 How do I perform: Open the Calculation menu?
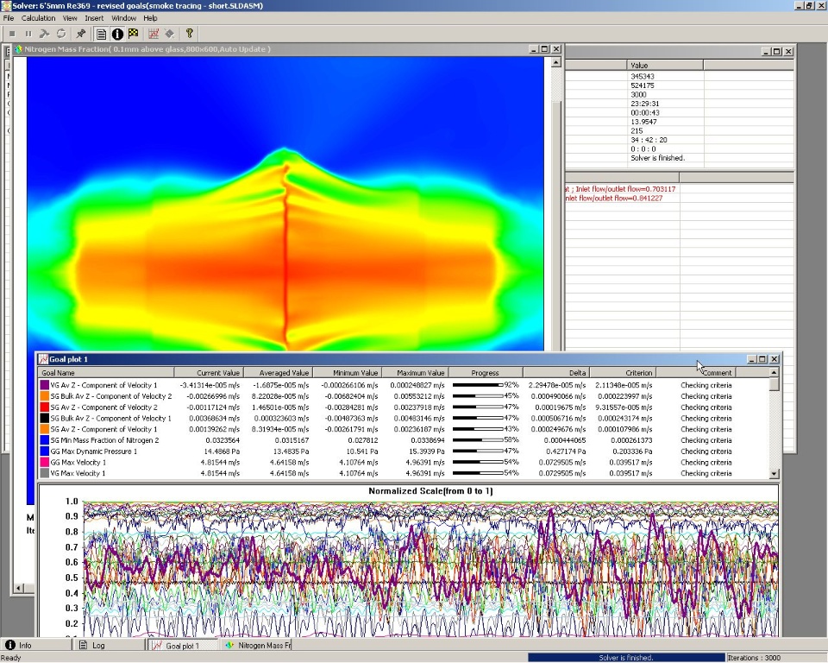(x=38, y=18)
